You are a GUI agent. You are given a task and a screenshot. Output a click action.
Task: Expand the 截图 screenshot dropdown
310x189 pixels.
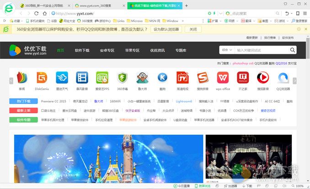[x=271, y=21]
